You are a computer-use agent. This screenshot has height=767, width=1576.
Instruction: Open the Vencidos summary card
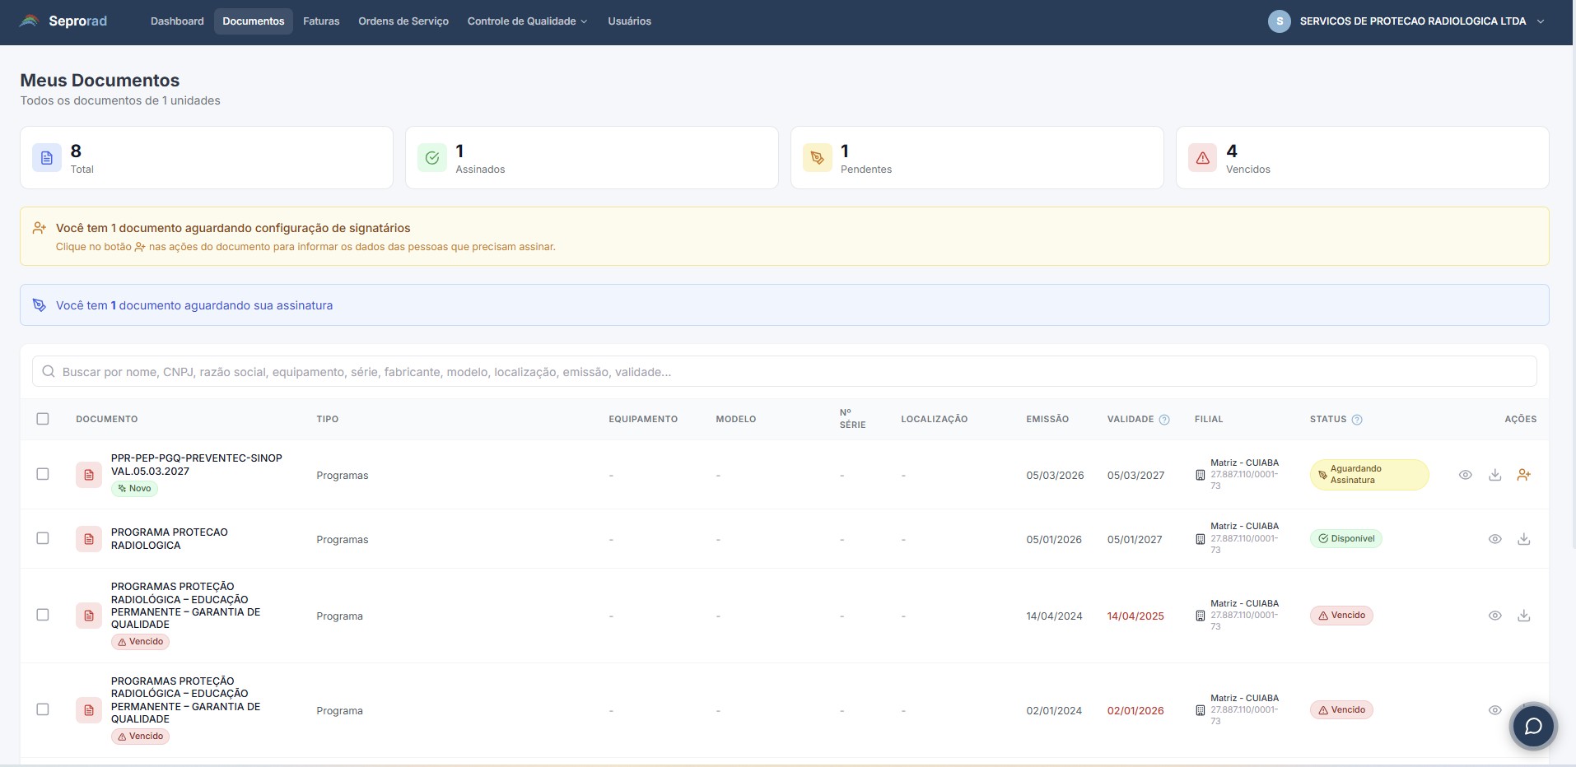(1362, 157)
